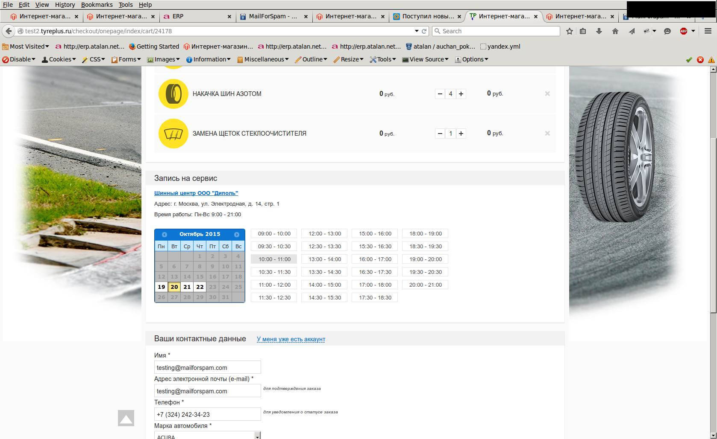This screenshot has height=439, width=717.
Task: Click the green checkmark validation icon
Action: pos(689,60)
